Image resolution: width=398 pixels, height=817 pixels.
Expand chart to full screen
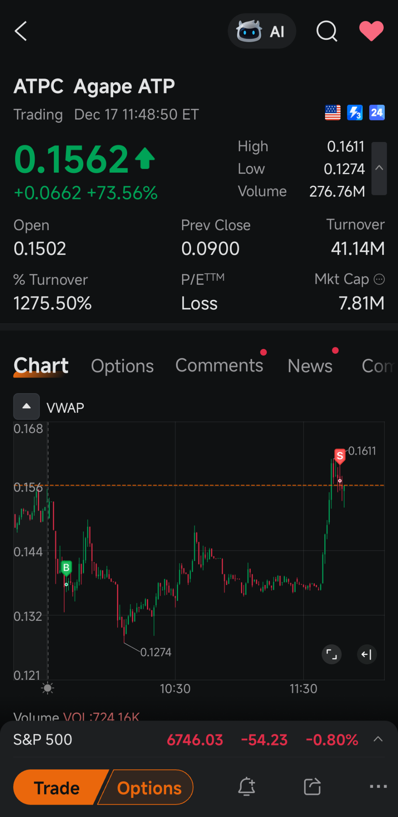[x=331, y=654]
